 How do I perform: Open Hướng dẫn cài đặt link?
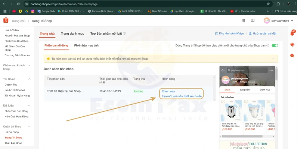[x=263, y=34]
